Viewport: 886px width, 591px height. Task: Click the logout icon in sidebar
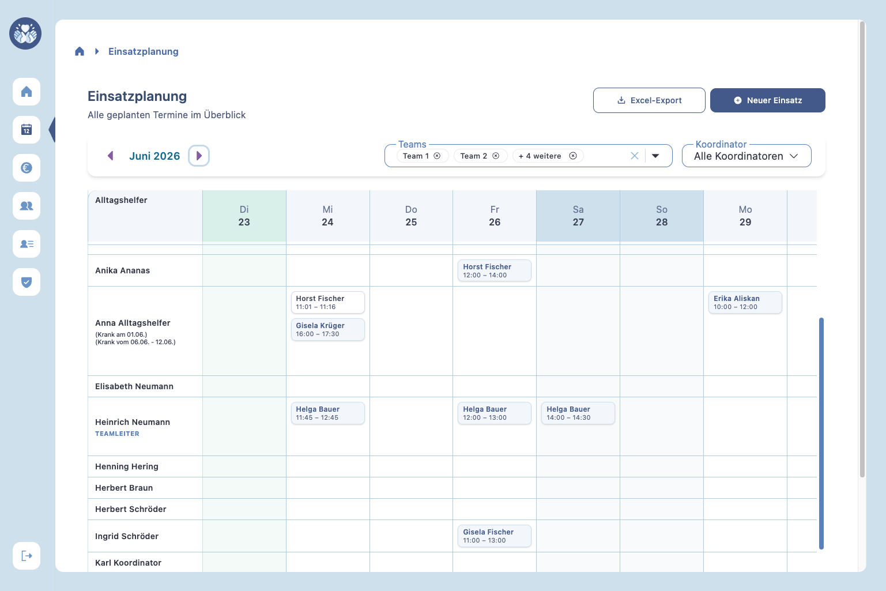pyautogui.click(x=27, y=556)
